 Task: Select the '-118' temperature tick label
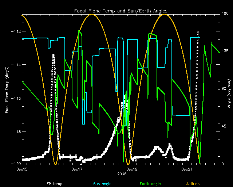[15, 131]
